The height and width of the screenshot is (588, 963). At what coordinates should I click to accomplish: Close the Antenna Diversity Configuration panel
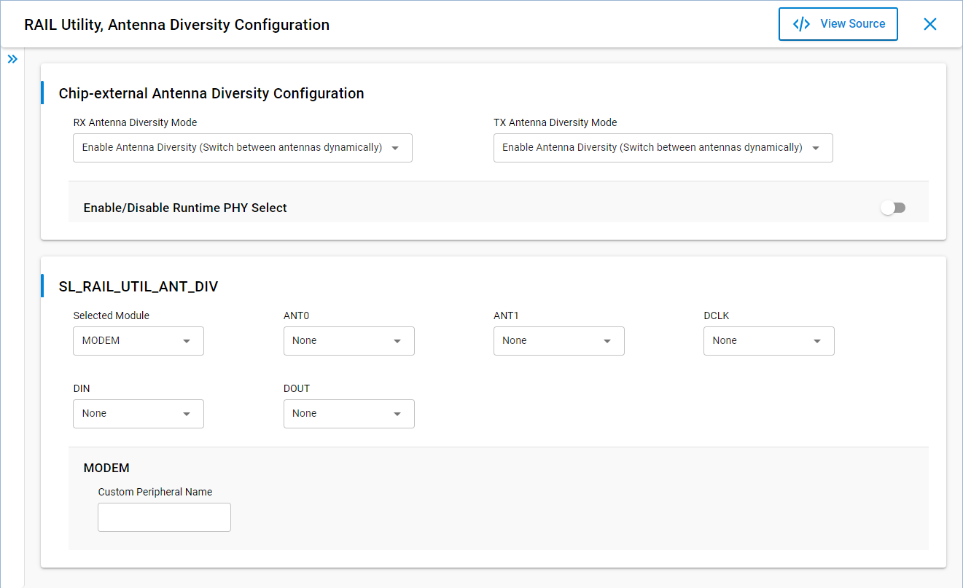tap(930, 24)
